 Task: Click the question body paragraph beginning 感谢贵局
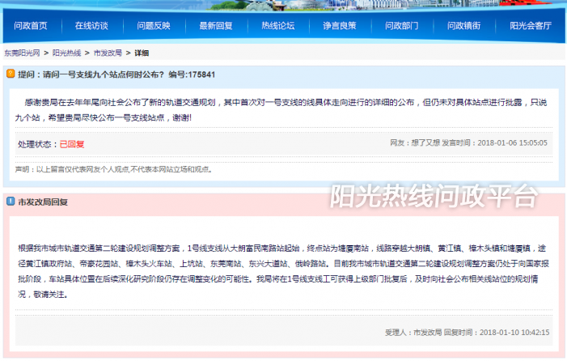click(281, 110)
